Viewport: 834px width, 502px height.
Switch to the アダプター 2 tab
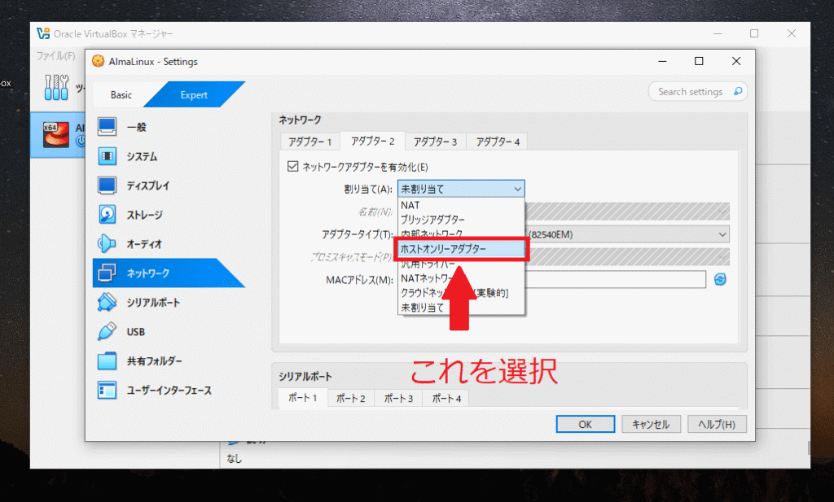coord(372,142)
